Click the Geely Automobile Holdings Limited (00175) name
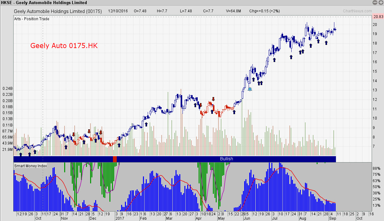Screen dimensions: 384x221 [58, 11]
